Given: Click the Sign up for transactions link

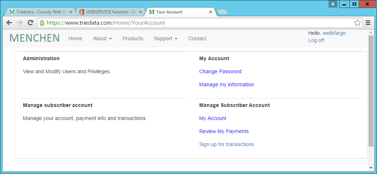Looking at the screenshot, I should click(x=226, y=144).
